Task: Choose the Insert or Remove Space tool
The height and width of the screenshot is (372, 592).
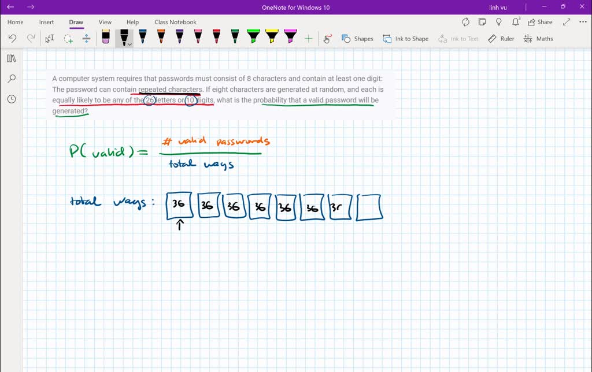Action: (86, 39)
